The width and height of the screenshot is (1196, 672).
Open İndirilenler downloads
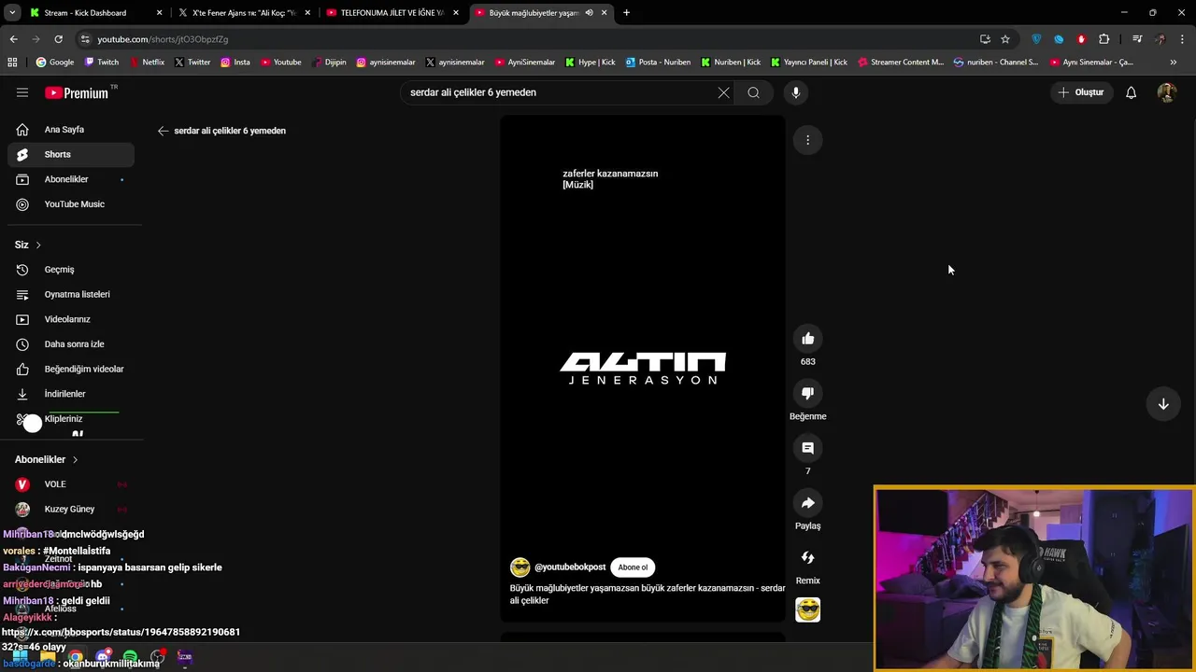pos(71,394)
